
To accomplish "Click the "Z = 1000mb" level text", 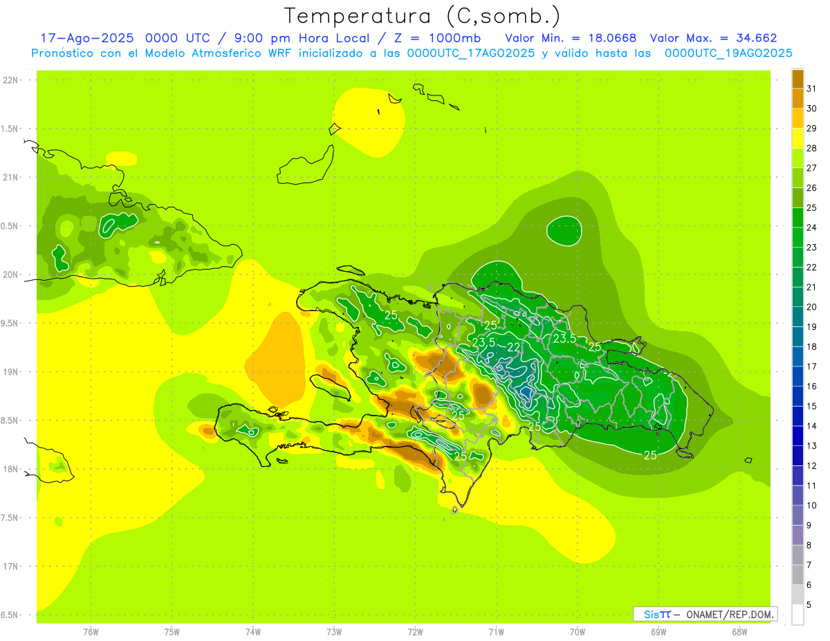I will click(436, 38).
